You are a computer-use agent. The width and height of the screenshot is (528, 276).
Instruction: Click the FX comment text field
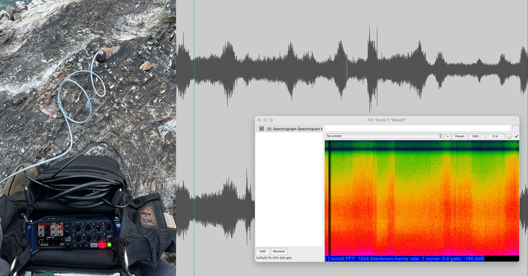[x=417, y=129]
